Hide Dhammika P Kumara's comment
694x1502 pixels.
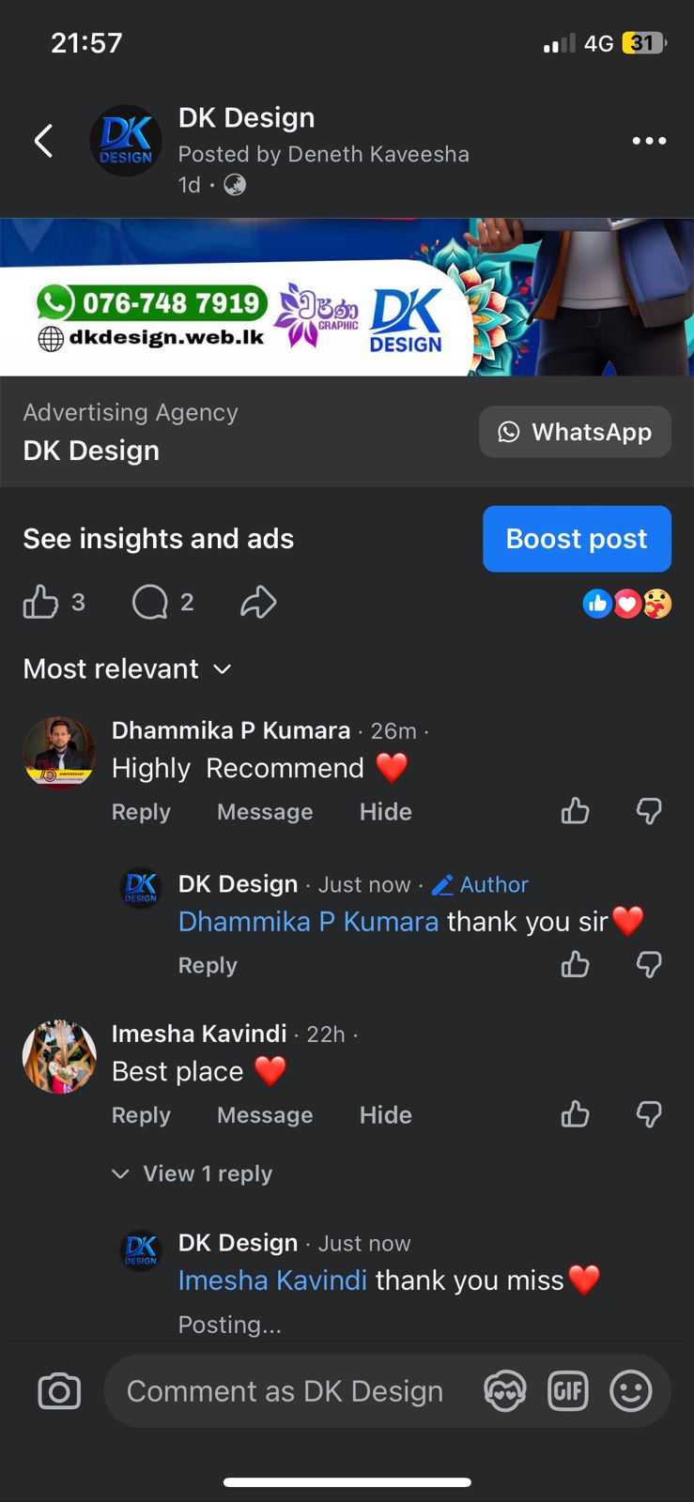[386, 812]
